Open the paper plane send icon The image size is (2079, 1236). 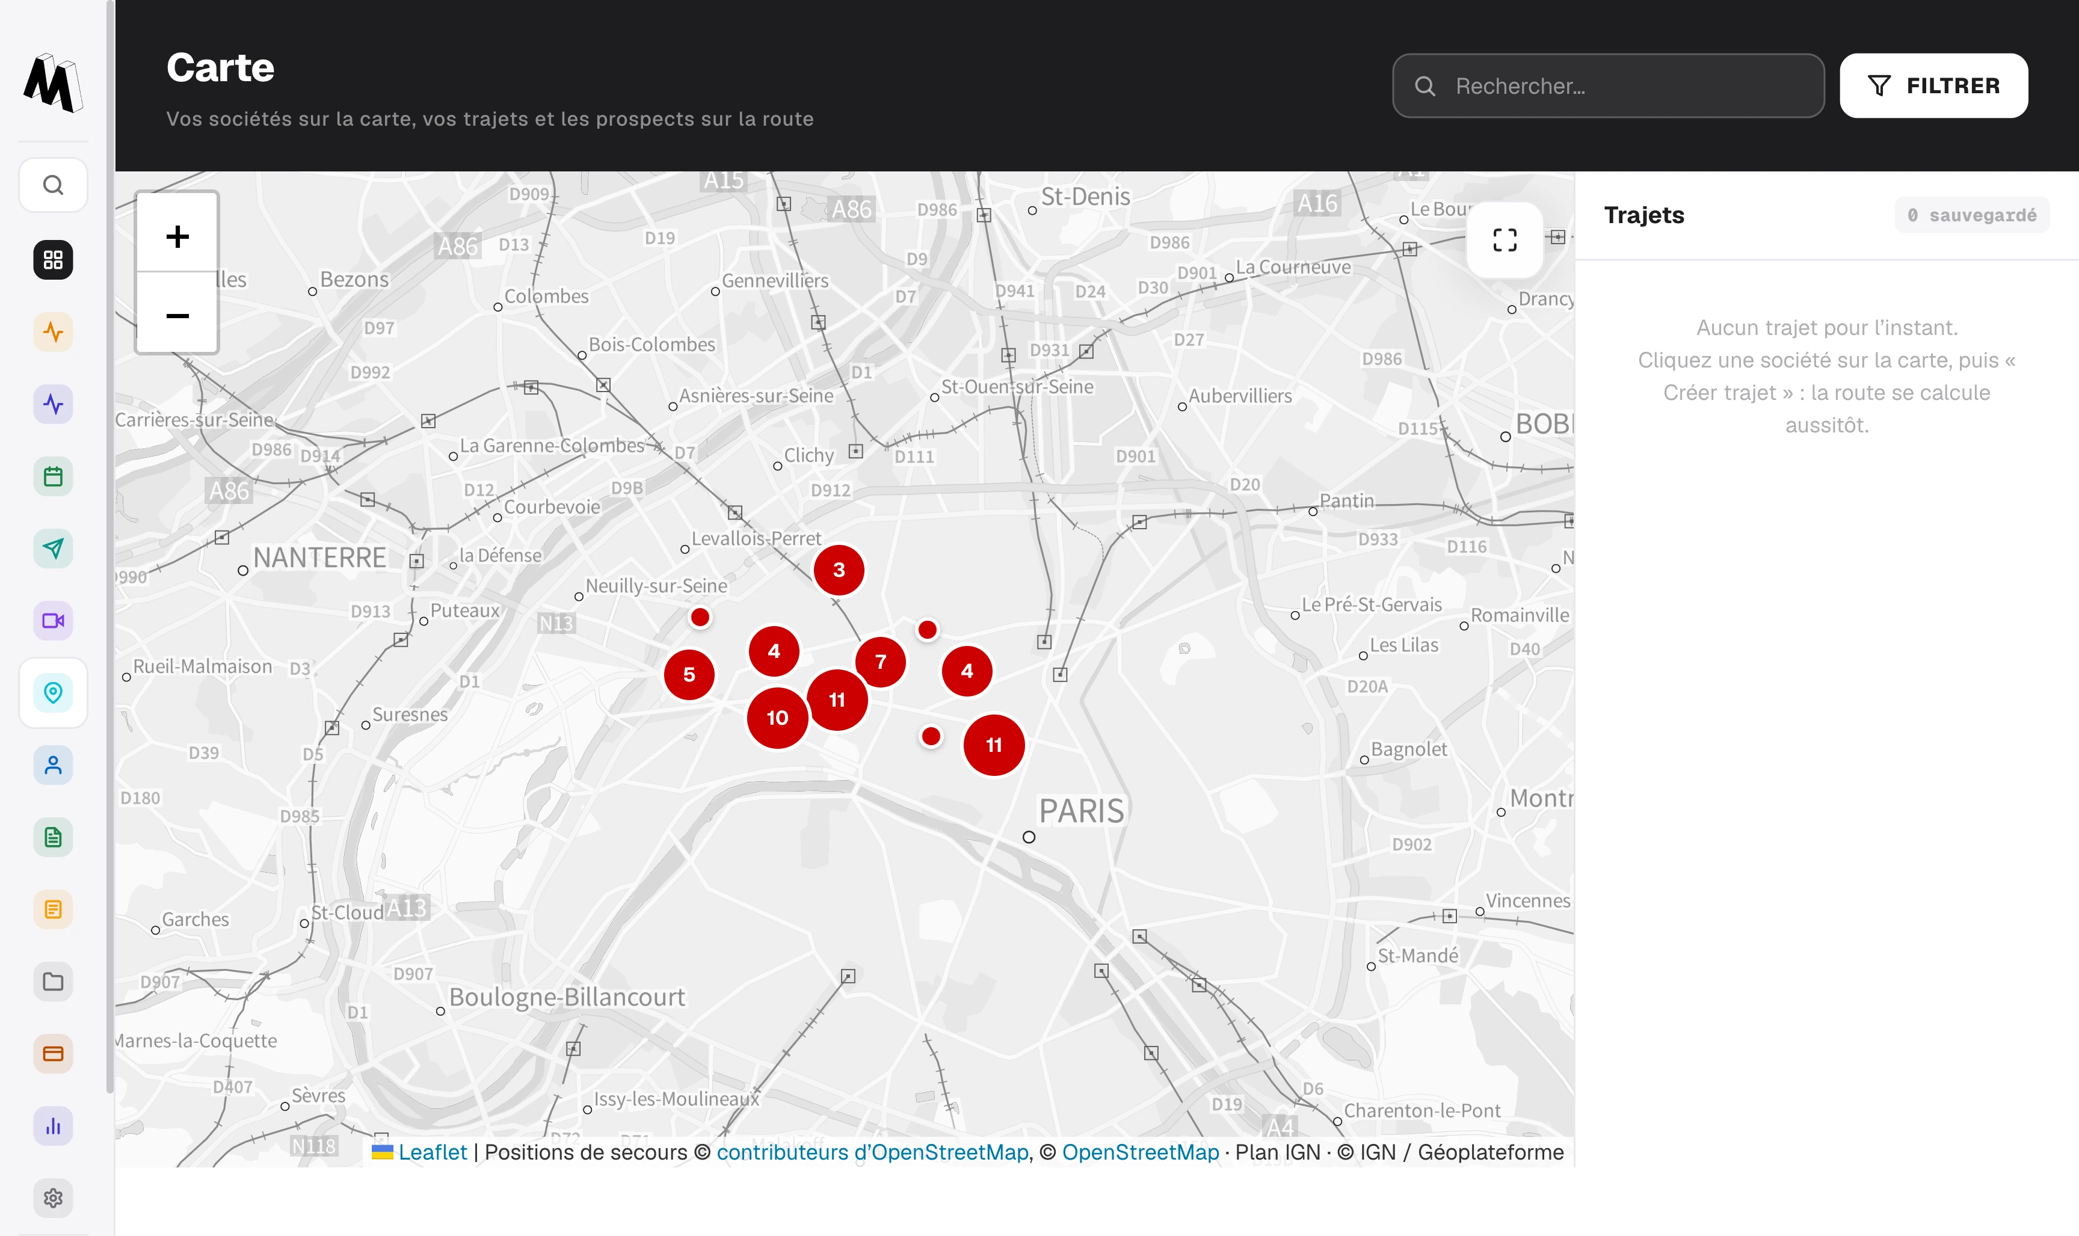(x=54, y=549)
